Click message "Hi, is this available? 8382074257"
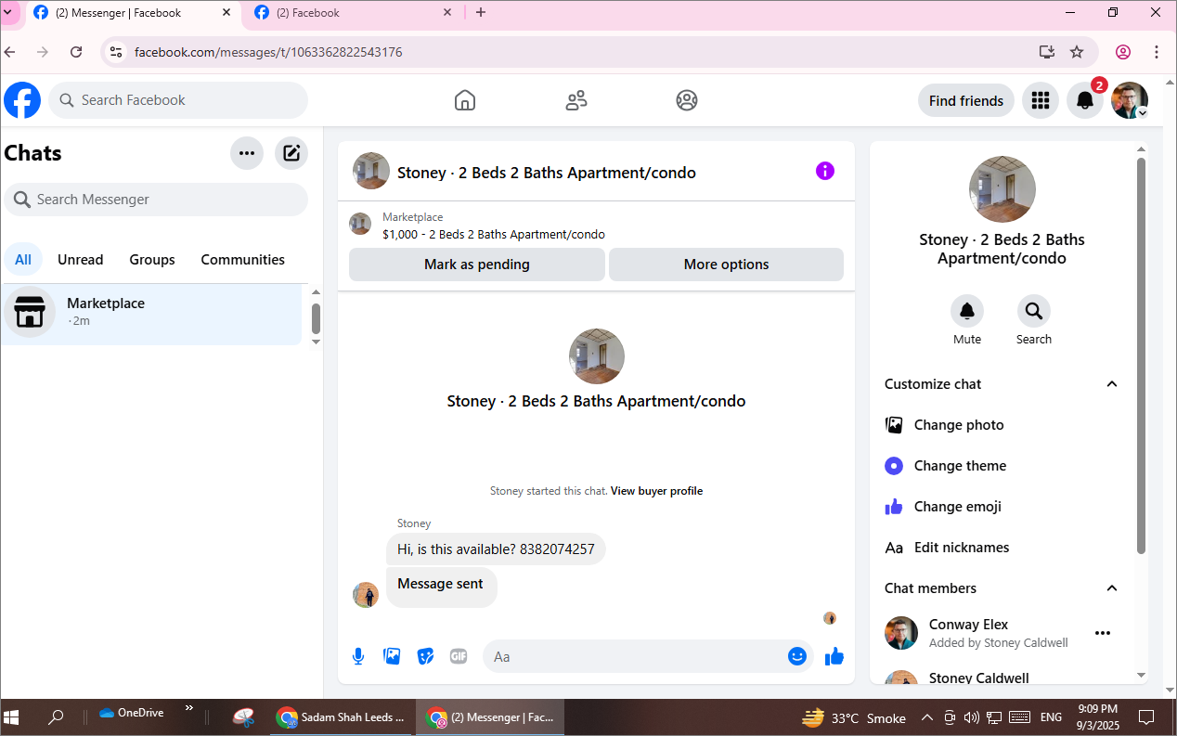 click(x=496, y=549)
